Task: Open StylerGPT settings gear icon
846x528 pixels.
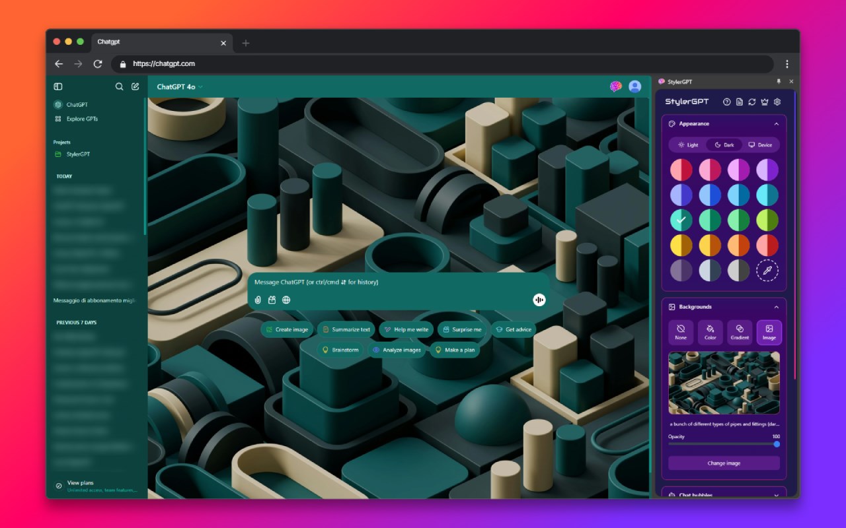Action: 777,102
